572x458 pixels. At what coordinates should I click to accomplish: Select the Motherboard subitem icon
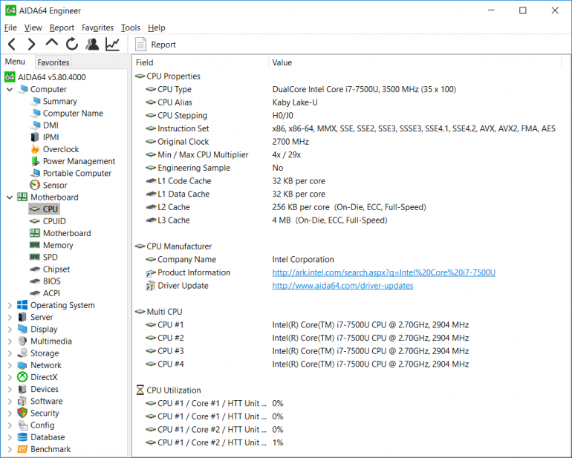[35, 233]
